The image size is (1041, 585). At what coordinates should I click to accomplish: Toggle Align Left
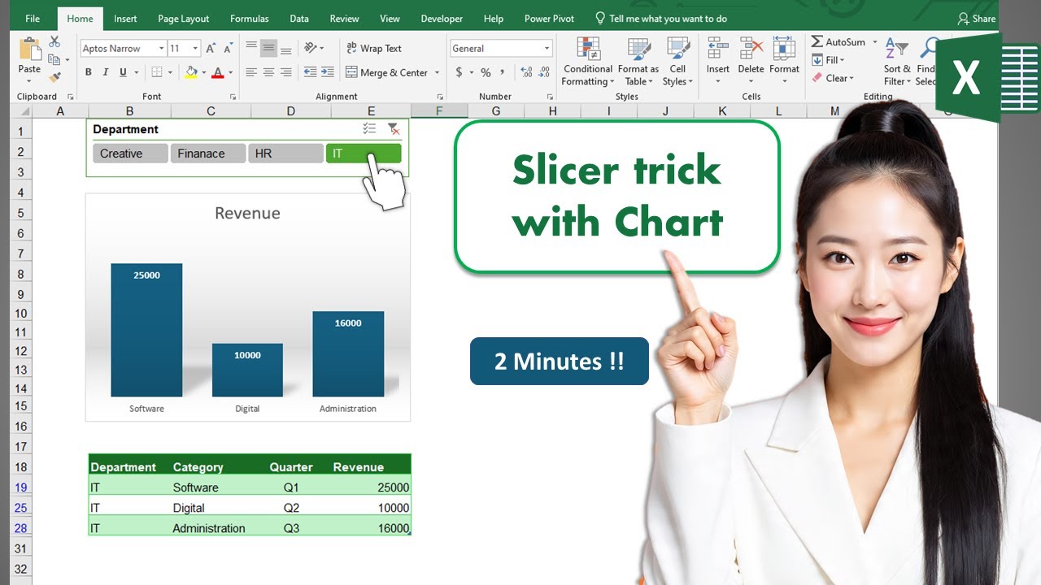coord(251,72)
